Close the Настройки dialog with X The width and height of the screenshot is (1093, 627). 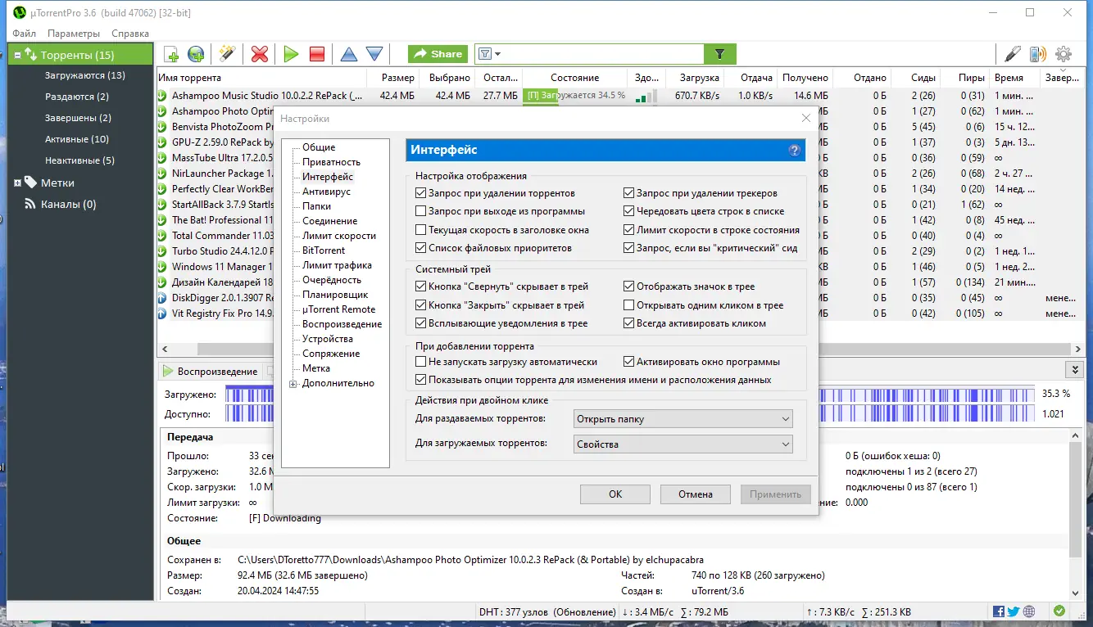806,119
